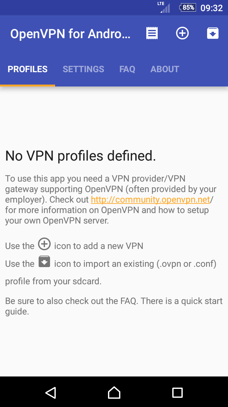Tap the Android home navigation button
228x407 pixels.
click(114, 393)
